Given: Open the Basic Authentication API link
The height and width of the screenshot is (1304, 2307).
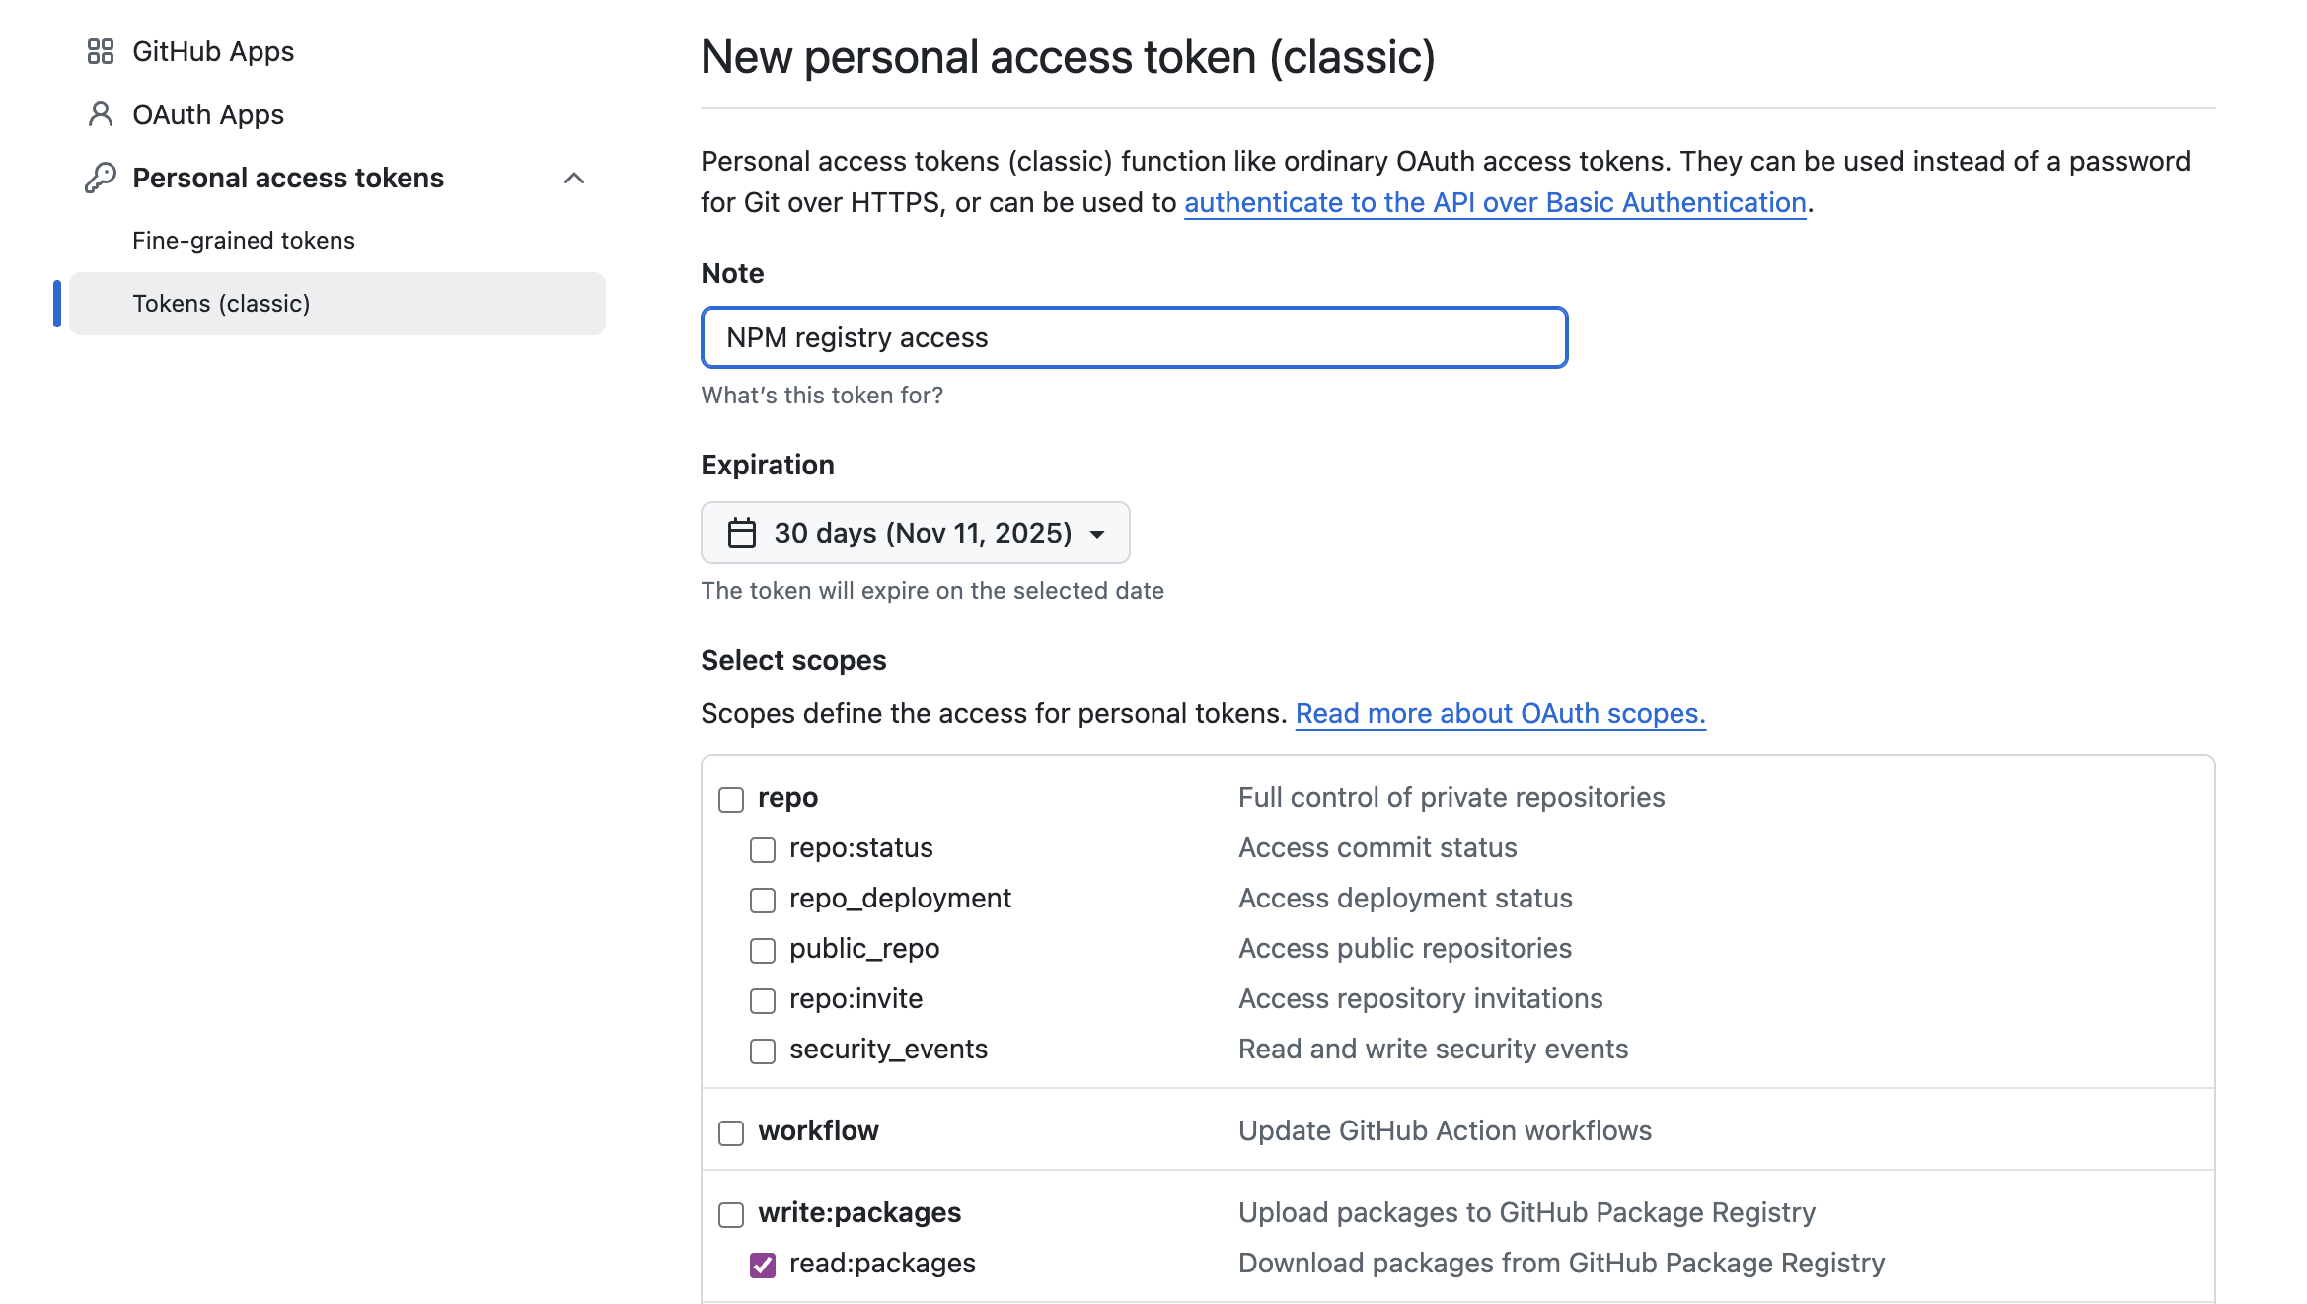Looking at the screenshot, I should point(1495,203).
